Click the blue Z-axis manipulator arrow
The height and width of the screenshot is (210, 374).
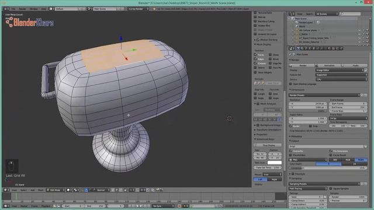coord(121,38)
